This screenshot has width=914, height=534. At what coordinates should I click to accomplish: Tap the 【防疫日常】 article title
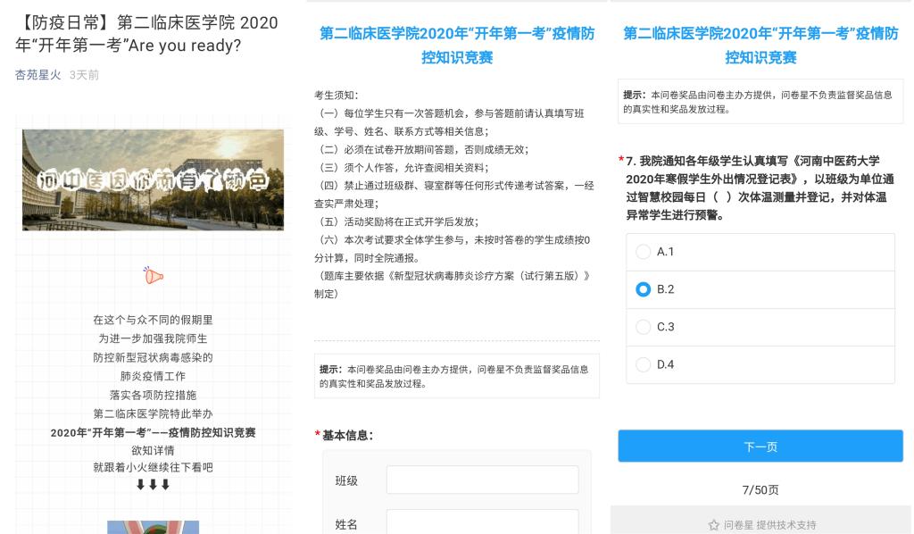(146, 34)
